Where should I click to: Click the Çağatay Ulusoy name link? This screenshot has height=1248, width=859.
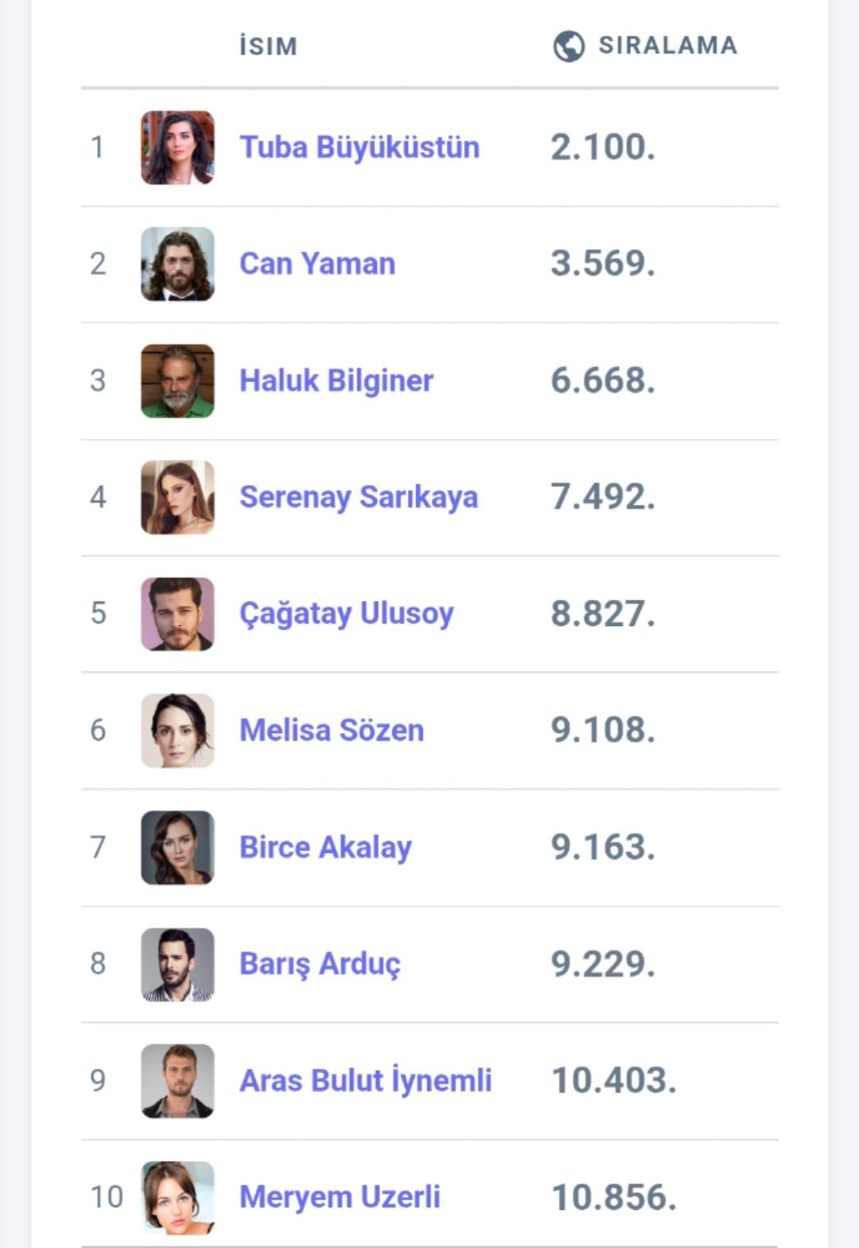click(x=347, y=613)
